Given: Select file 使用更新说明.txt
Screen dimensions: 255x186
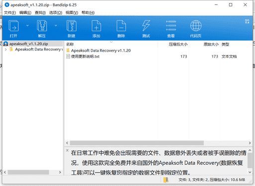Looking at the screenshot, I should [x=85, y=57].
